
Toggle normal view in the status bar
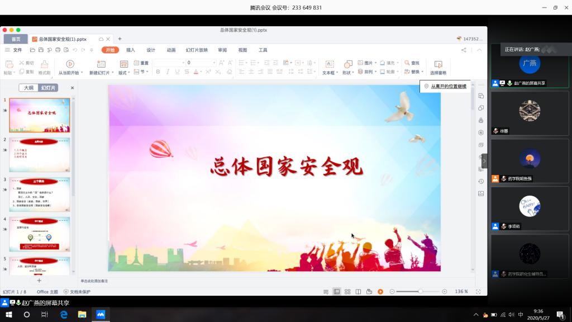337,292
